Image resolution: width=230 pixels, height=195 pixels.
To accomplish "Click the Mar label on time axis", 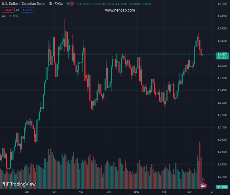I will [190, 192].
